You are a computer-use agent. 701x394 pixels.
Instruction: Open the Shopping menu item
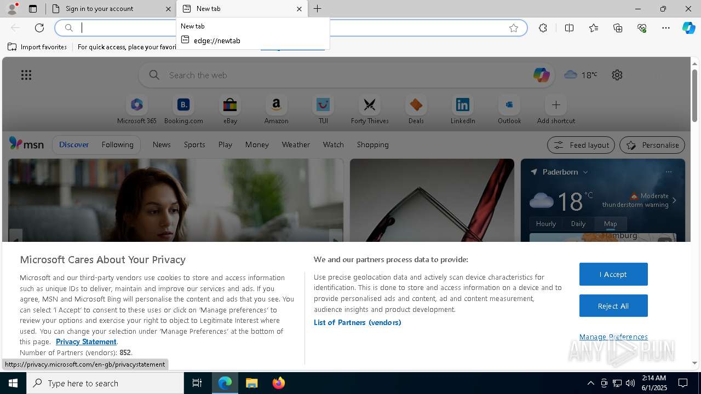[373, 144]
